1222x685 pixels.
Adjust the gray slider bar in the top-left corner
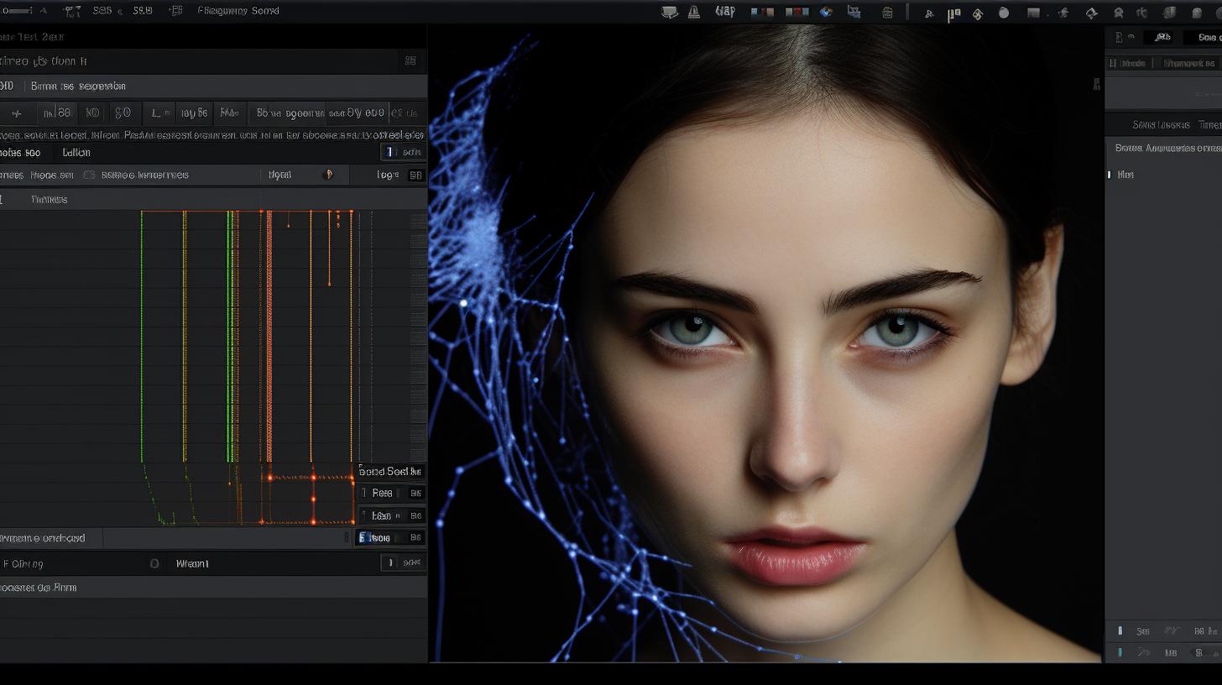point(17,11)
